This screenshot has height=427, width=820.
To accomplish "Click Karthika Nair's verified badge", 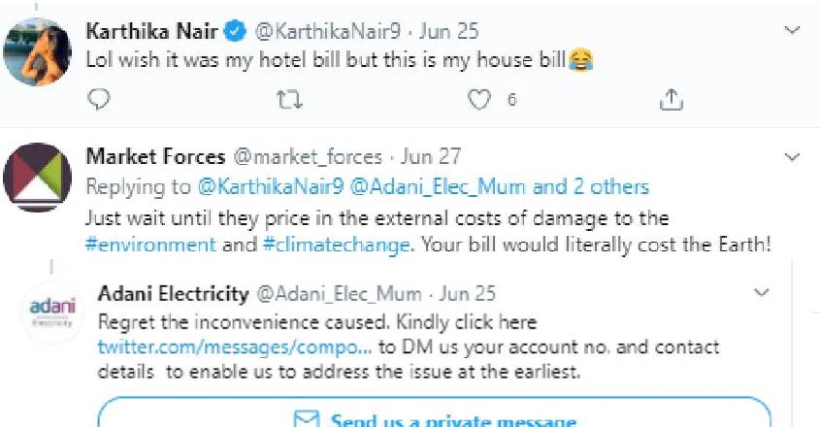I will coord(235,31).
